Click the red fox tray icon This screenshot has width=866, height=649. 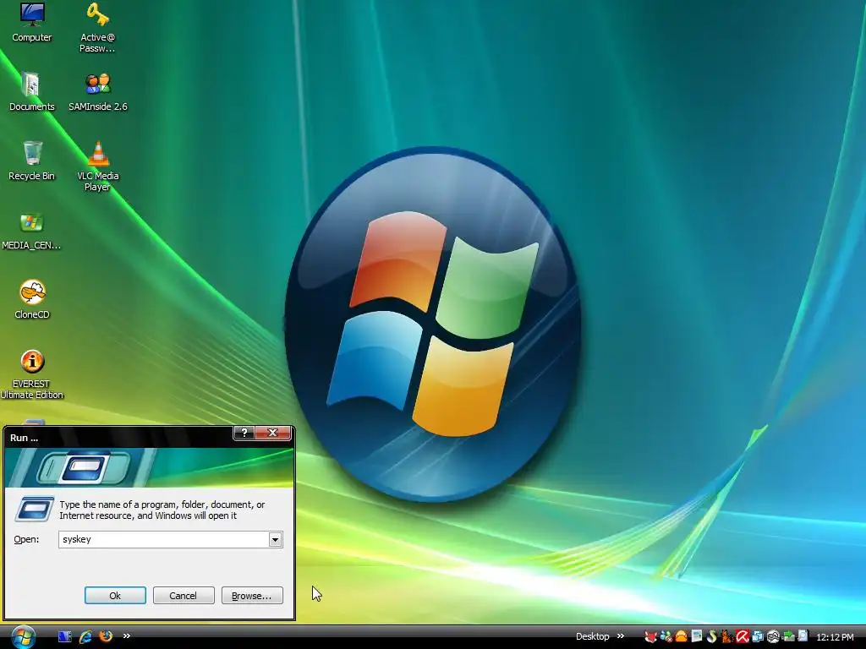point(650,637)
